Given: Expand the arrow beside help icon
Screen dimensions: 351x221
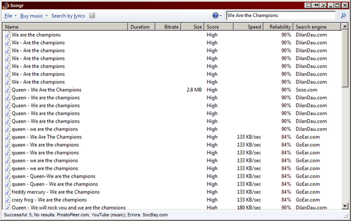Looking at the screenshot, I should pyautogui.click(x=220, y=16).
